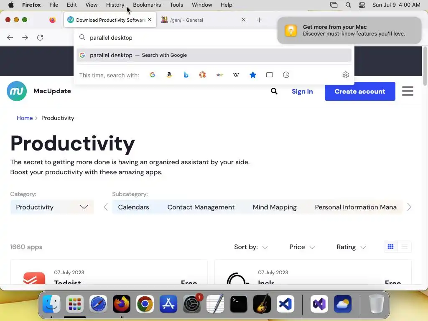Launch Safari from the Dock
Viewport: 428px width, 321px height.
(x=98, y=304)
